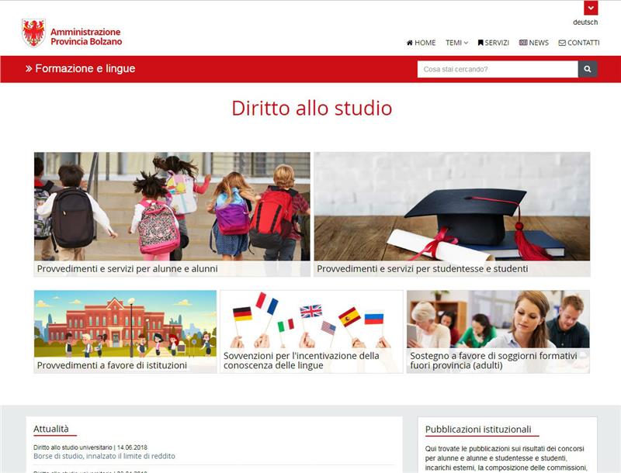Open Sostegno a favore di soggiorni formativi tile
Viewport: 621px width, 473px height.
(498, 331)
